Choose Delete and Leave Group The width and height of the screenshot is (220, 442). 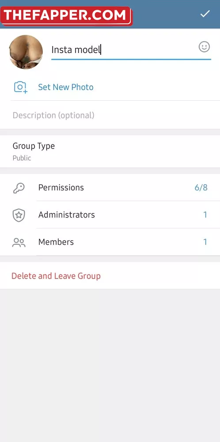point(56,276)
